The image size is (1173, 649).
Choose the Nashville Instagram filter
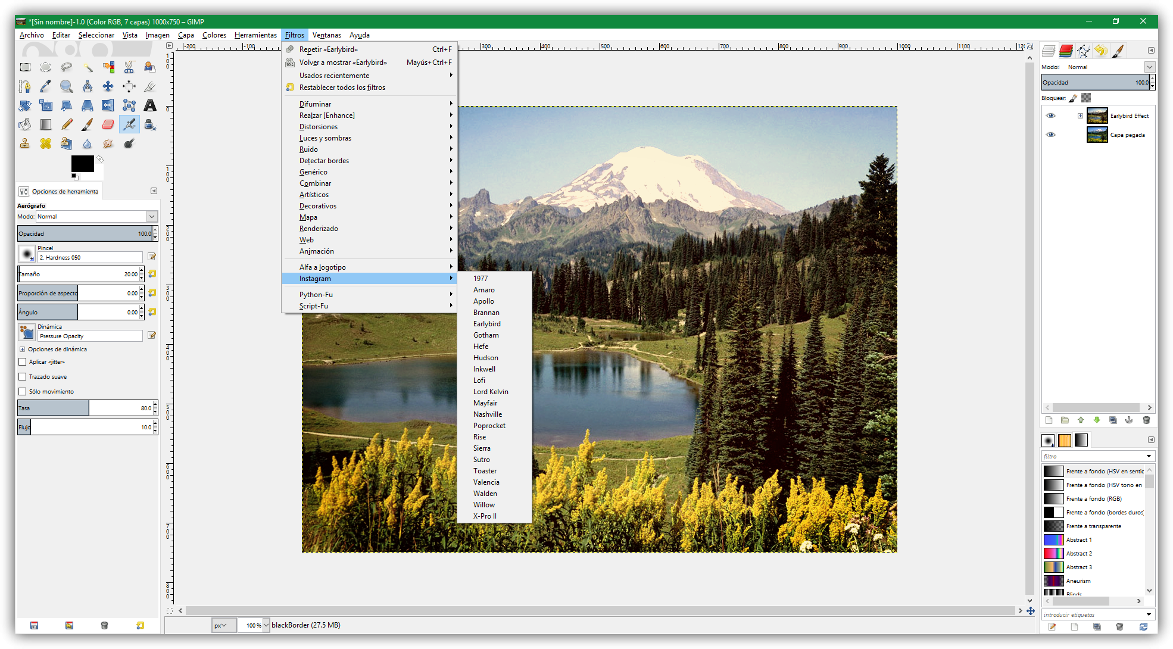point(488,414)
